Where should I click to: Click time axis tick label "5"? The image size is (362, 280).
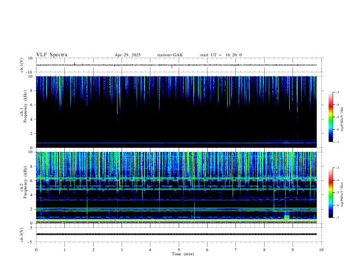pos(179,250)
